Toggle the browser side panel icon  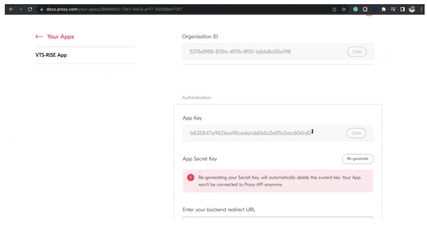click(402, 10)
